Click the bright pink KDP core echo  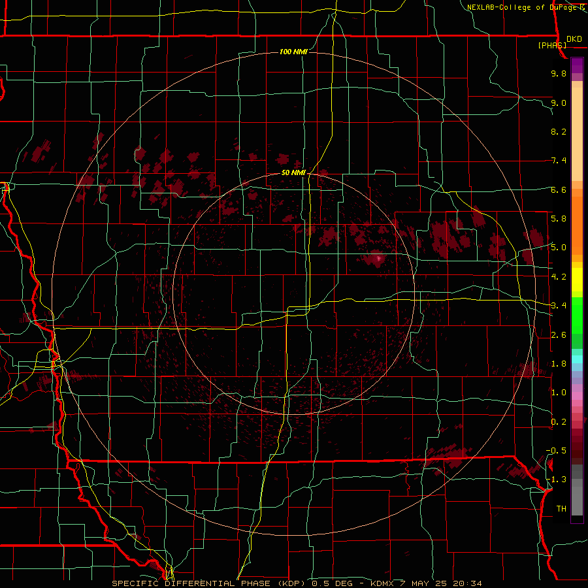pyautogui.click(x=379, y=258)
